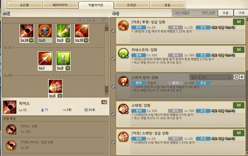Open the 소드맨 class tab

point(24,5)
